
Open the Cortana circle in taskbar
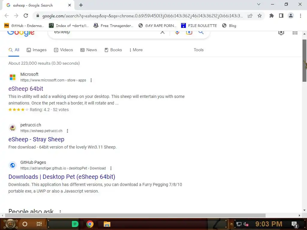pos(25,224)
